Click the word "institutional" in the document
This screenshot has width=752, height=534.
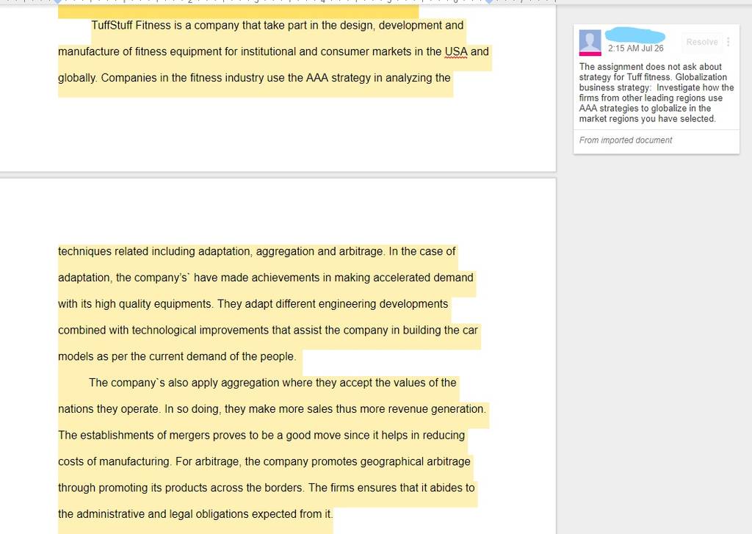[268, 51]
